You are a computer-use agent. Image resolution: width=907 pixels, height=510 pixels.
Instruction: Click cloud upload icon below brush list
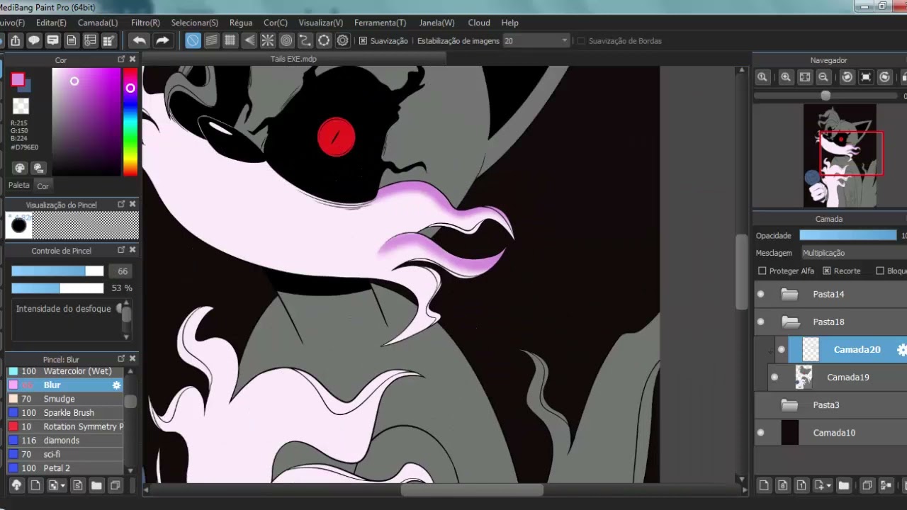[16, 485]
